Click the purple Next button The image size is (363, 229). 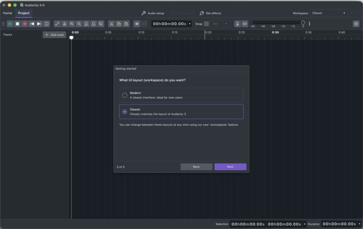(x=230, y=167)
